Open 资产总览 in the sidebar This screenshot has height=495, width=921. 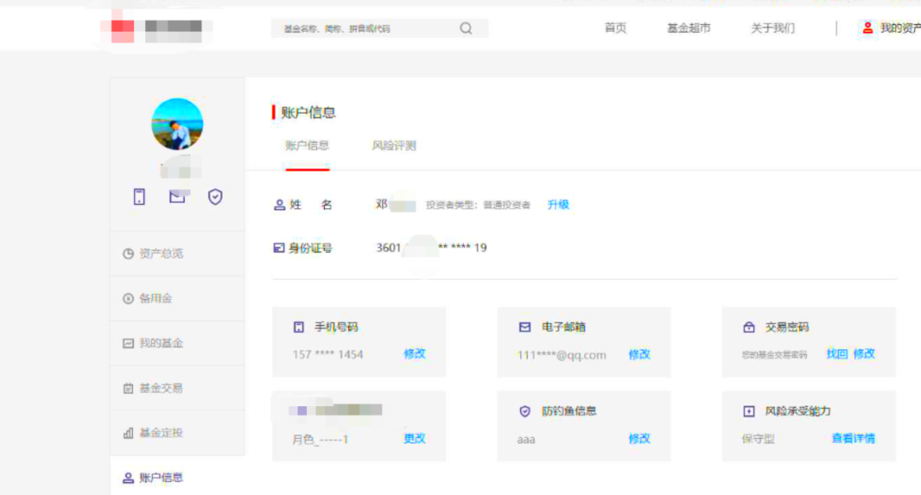161,253
